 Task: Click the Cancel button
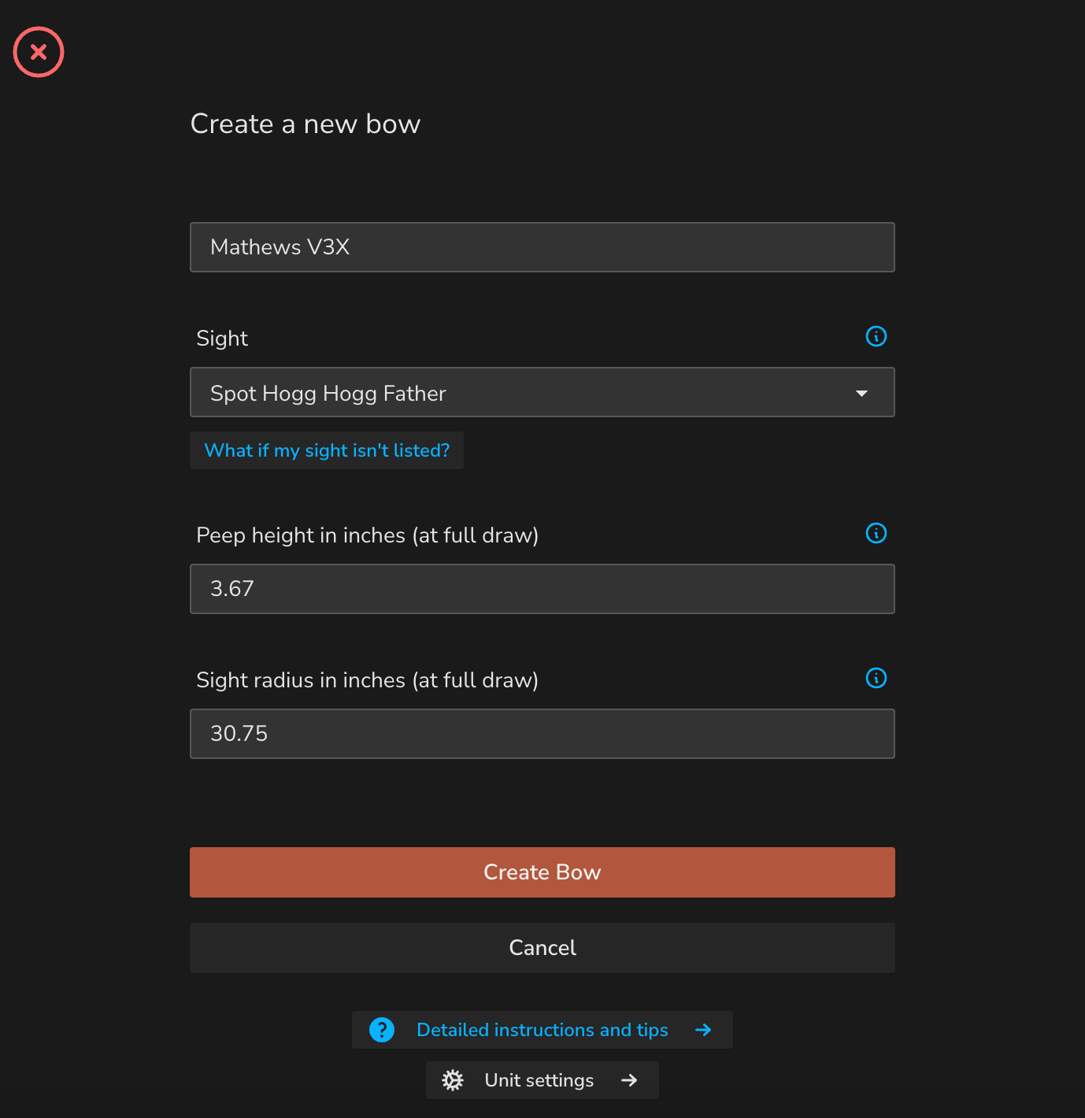click(542, 948)
